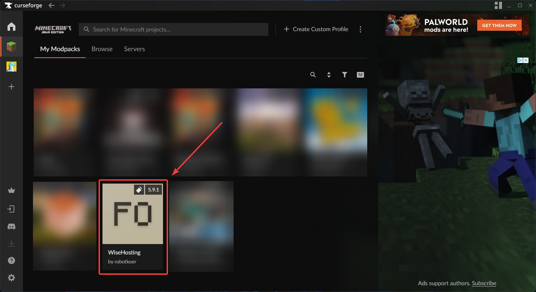Open the blurred modpack right of WiseHosting
The image size is (536, 292).
click(201, 226)
